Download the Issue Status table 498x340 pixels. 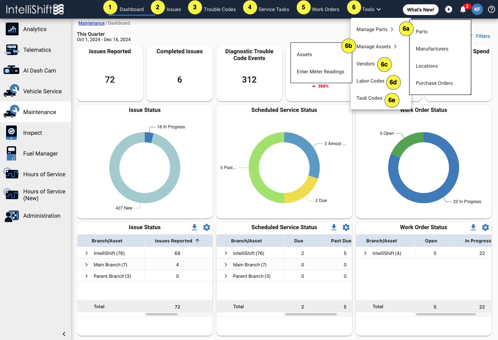tap(194, 227)
